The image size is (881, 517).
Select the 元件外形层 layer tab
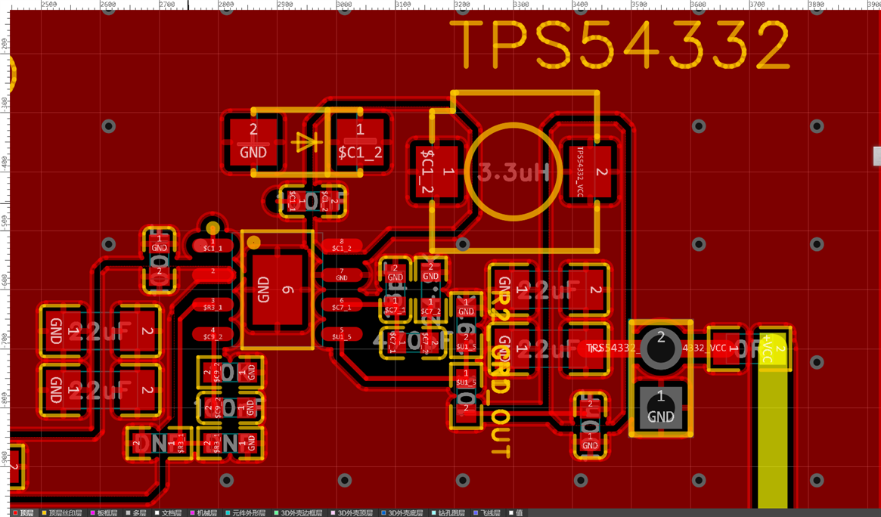pos(245,513)
